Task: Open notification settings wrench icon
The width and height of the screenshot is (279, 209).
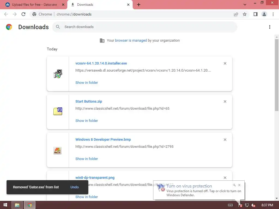Action: (234, 185)
